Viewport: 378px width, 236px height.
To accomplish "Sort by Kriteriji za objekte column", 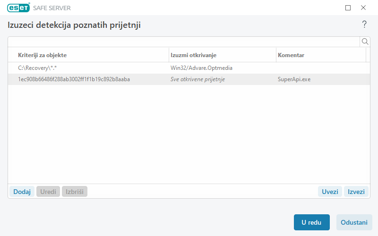I will (88, 55).
